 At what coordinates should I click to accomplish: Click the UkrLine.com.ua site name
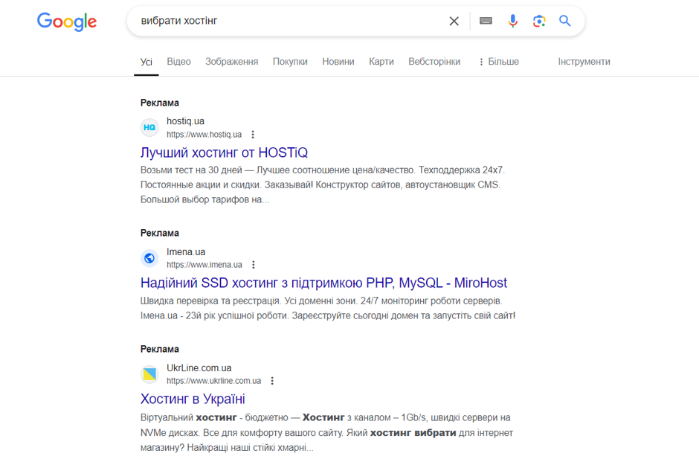tap(199, 368)
